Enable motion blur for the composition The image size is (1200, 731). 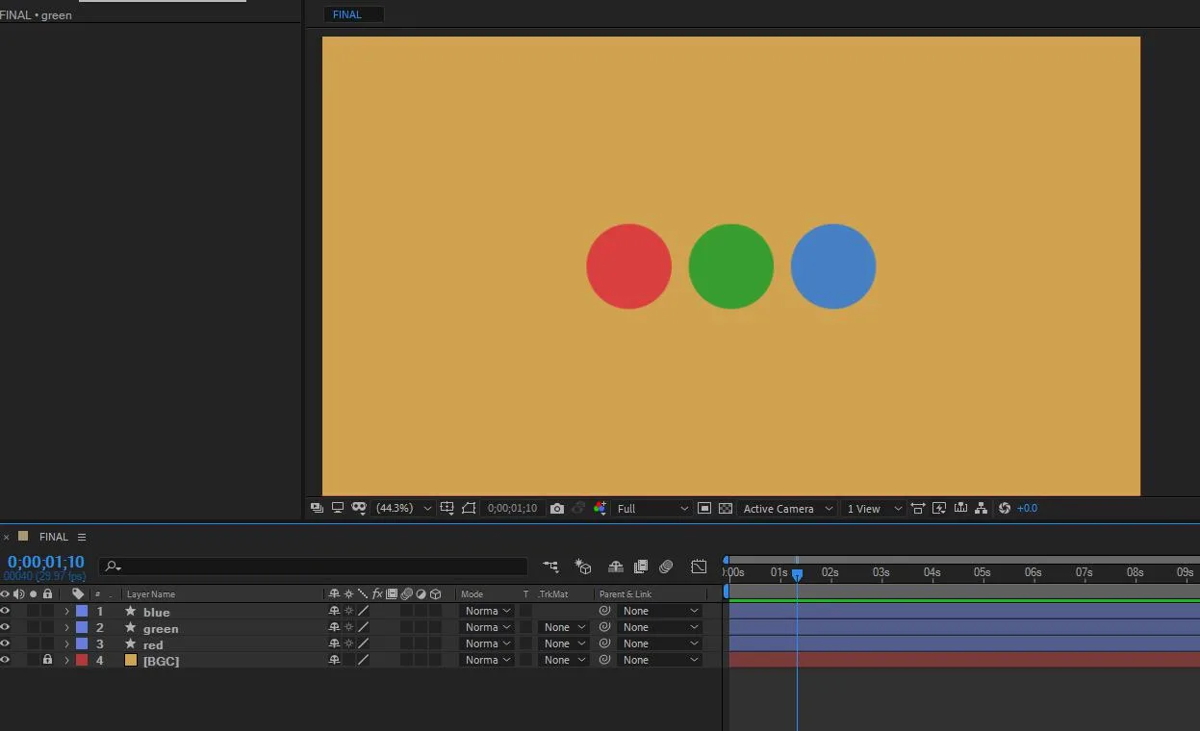coord(666,567)
